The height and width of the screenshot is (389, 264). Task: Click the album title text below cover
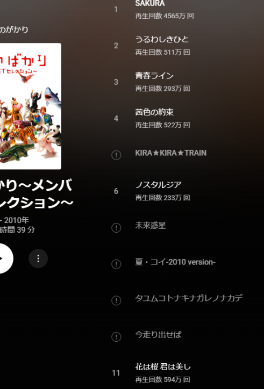37,193
